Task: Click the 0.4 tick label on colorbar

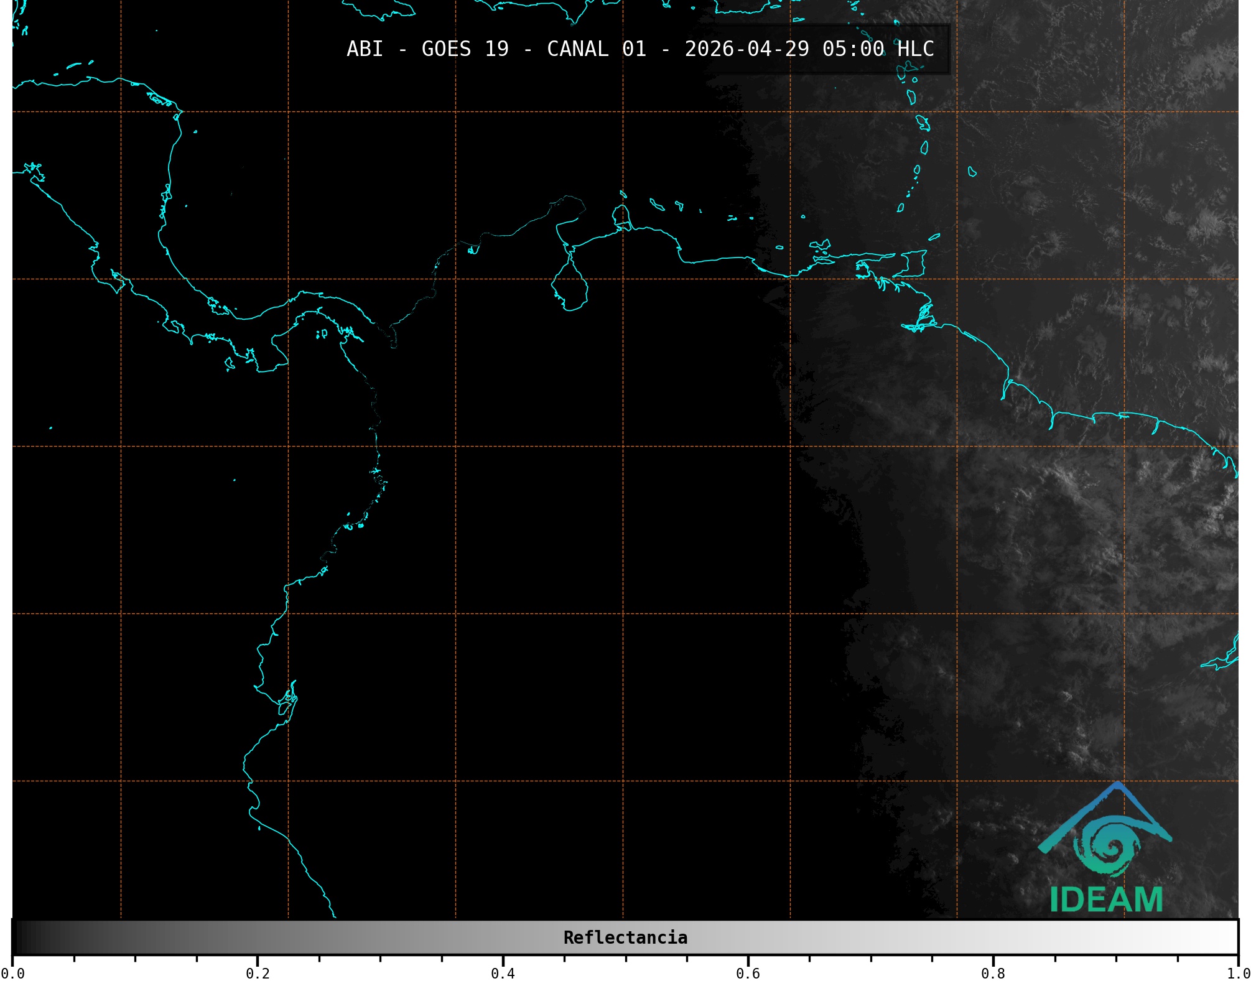Action: pos(503,973)
